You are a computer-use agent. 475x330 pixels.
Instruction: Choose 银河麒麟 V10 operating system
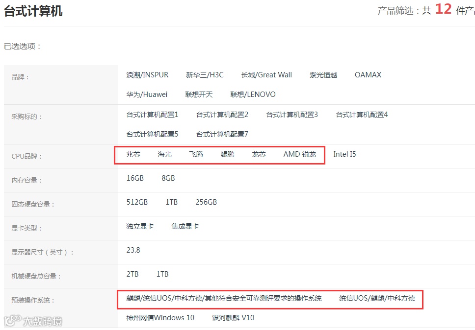click(233, 318)
